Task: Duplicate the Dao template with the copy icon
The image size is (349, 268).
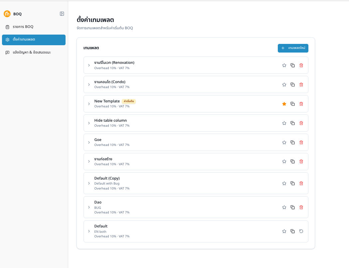Action: pos(292,207)
